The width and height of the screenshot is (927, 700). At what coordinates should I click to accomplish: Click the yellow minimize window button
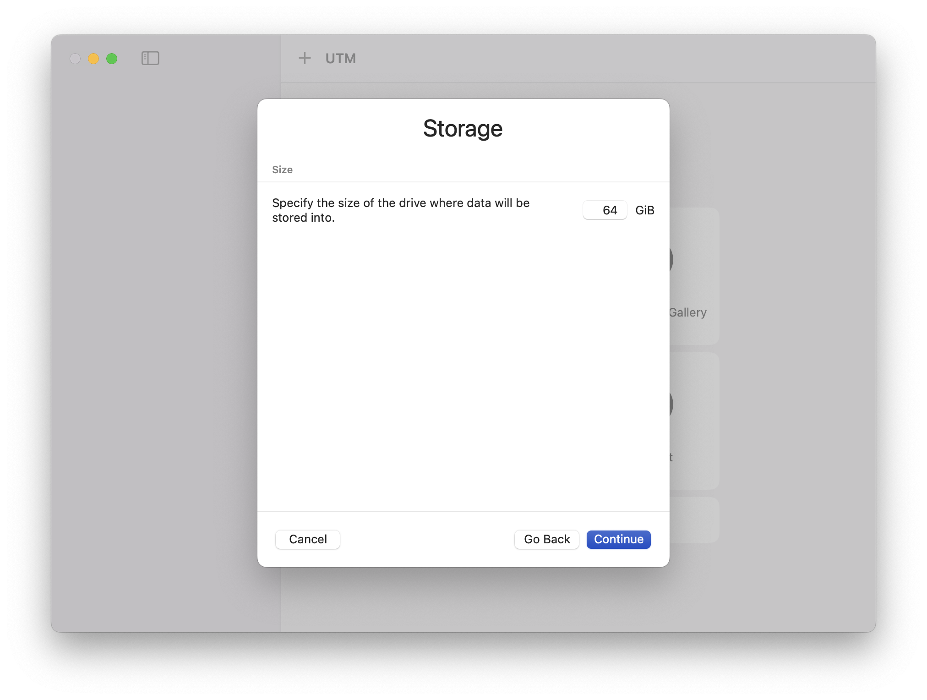[93, 59]
